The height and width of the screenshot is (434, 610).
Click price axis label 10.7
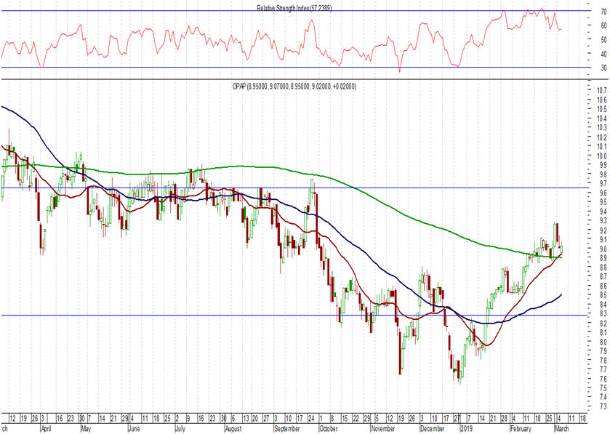(x=602, y=91)
